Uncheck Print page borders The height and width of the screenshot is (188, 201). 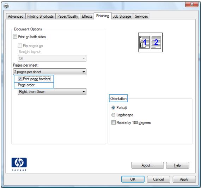pyautogui.click(x=20, y=79)
